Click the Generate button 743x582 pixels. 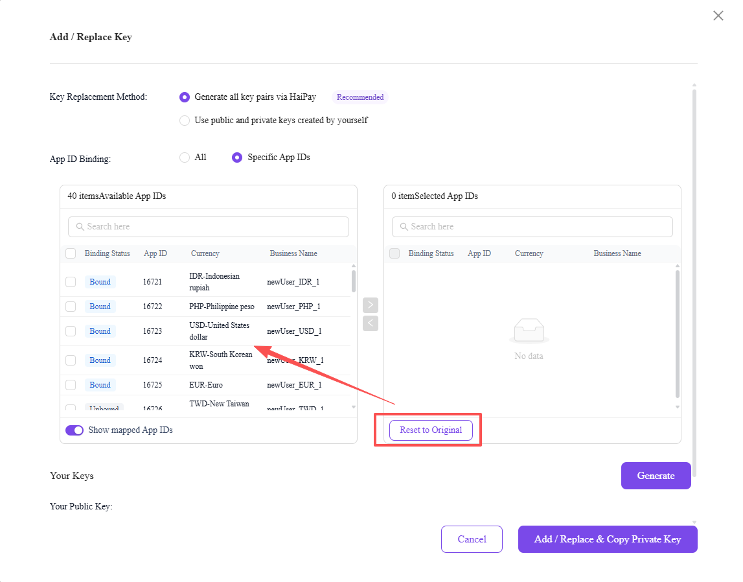[656, 475]
